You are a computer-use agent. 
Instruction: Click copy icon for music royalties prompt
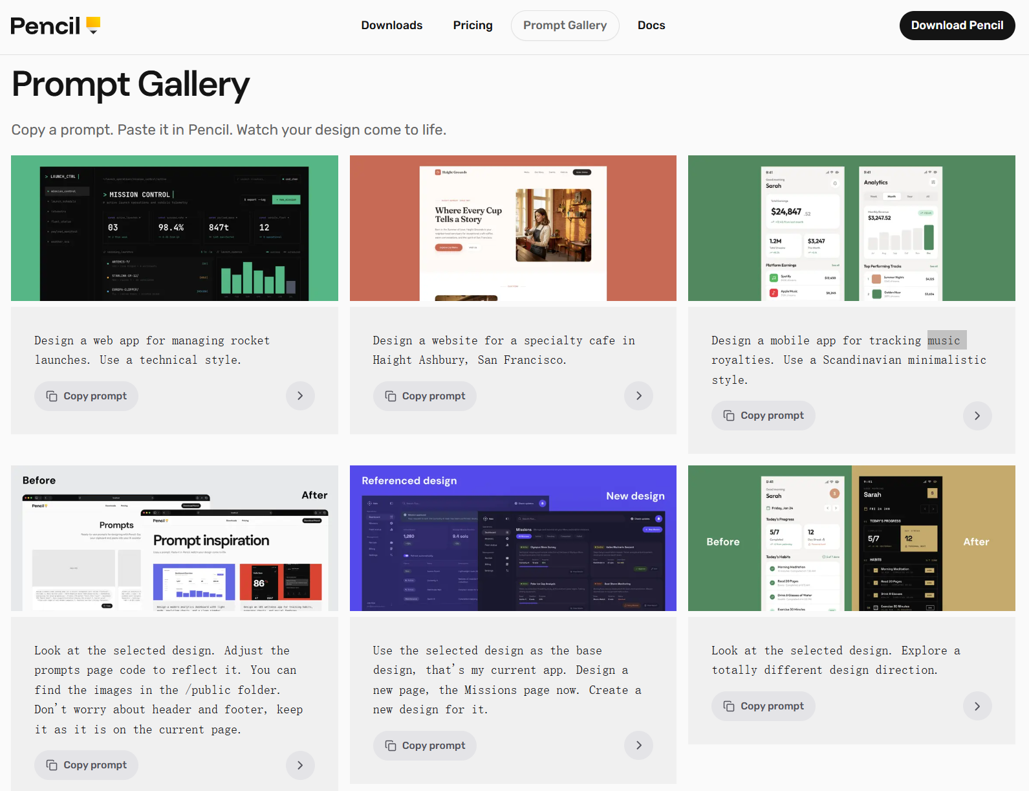coord(729,416)
